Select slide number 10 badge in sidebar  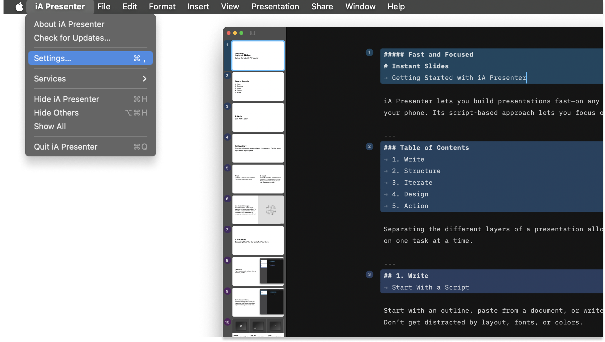click(x=227, y=322)
